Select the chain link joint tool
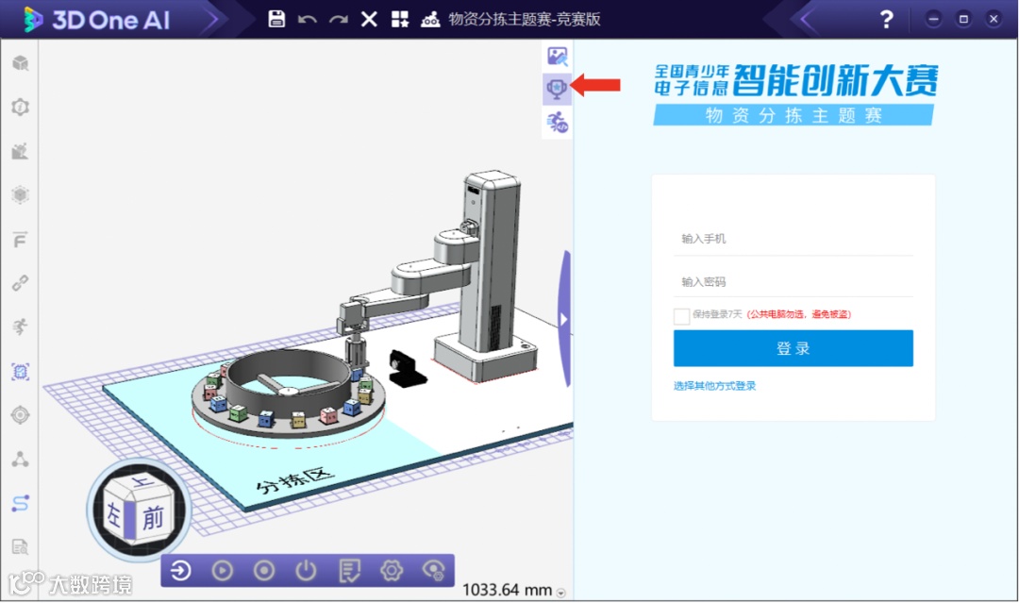The image size is (1019, 603). (x=20, y=283)
